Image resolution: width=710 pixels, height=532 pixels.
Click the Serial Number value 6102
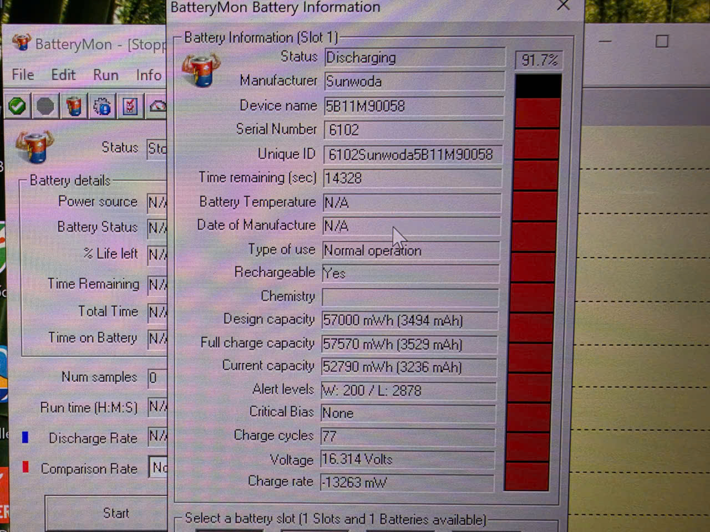coord(413,130)
